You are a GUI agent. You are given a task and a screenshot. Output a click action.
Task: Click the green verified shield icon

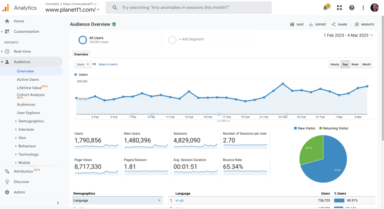point(114,24)
